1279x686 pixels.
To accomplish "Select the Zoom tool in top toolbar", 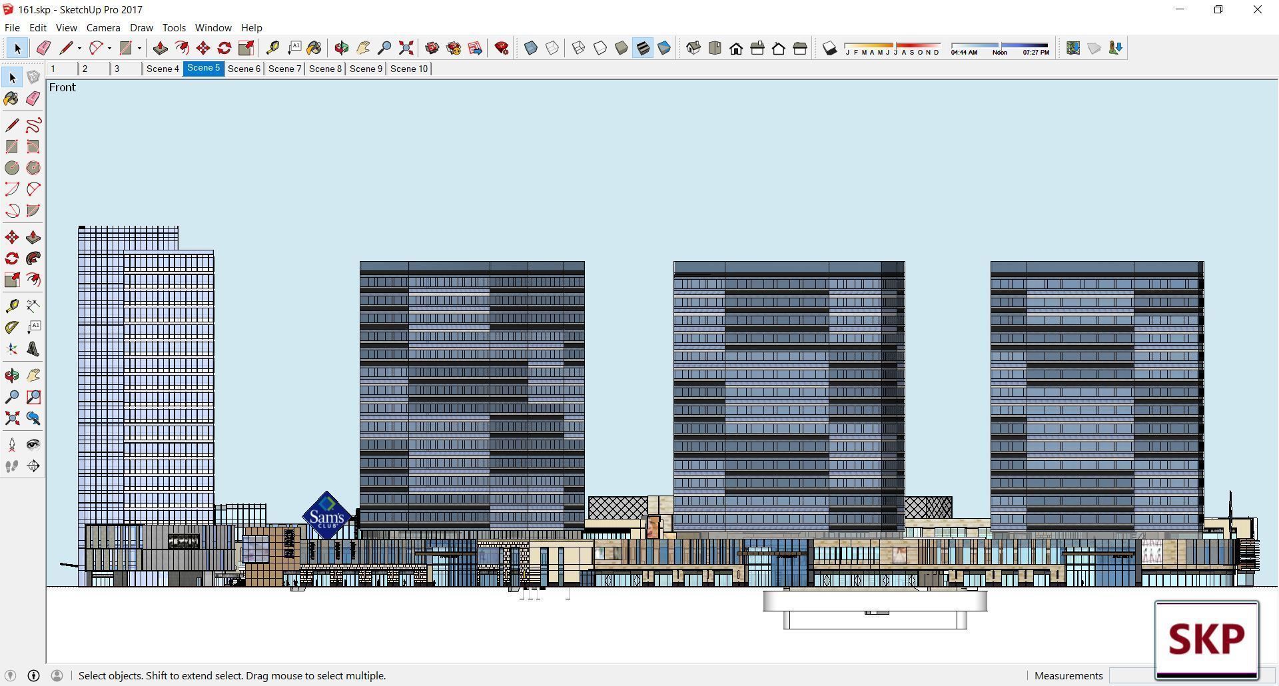I will [384, 48].
